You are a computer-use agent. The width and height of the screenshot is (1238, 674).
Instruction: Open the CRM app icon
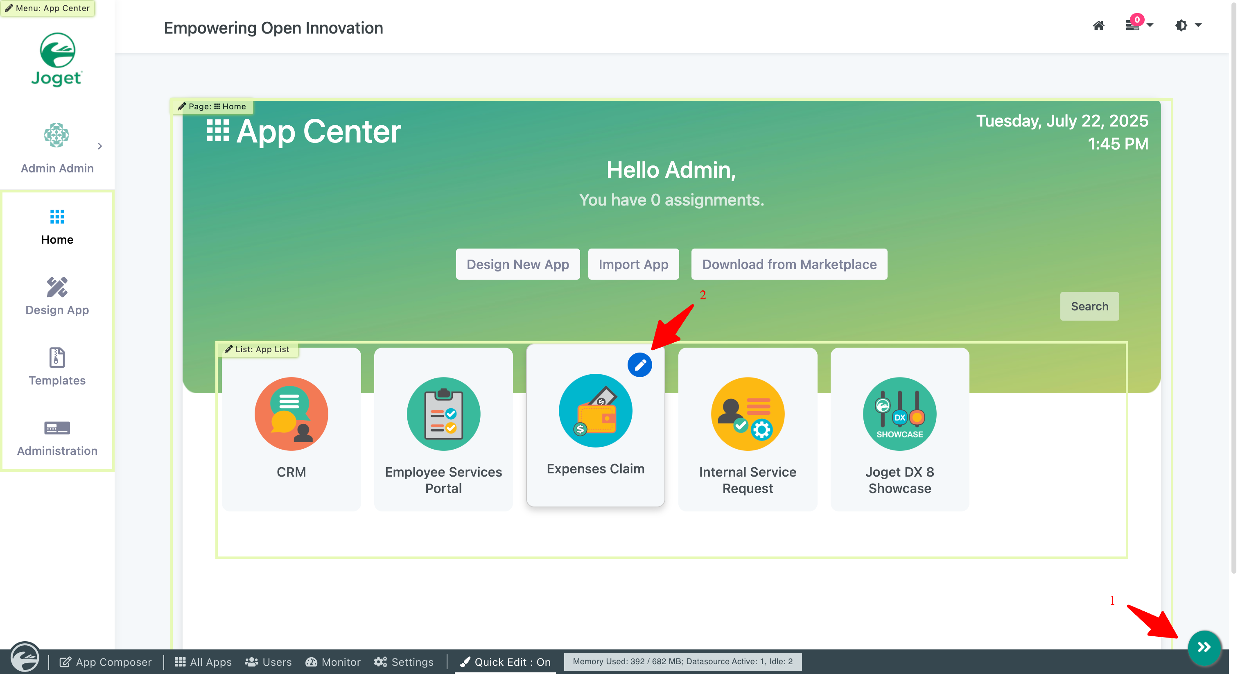click(x=291, y=414)
